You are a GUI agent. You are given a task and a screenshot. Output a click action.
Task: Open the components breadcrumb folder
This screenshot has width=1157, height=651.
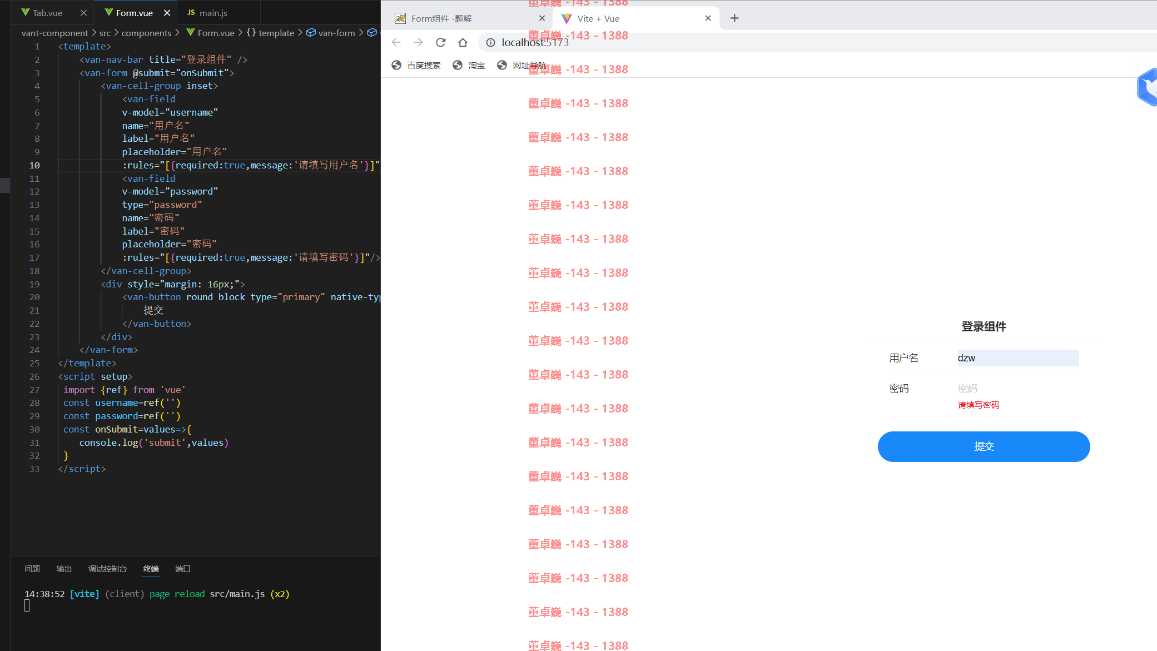(146, 33)
